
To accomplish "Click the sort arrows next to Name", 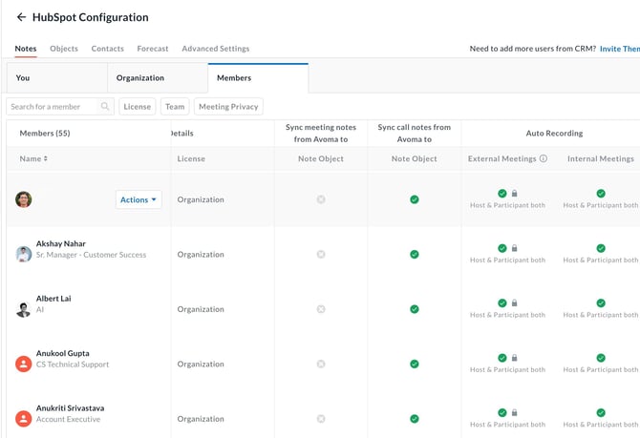I will point(46,158).
